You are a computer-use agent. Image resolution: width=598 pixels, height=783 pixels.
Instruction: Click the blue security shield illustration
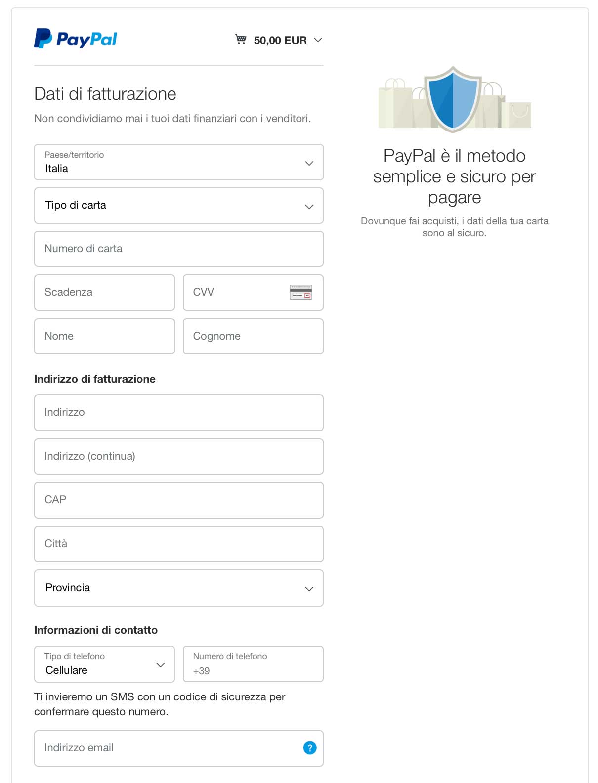pyautogui.click(x=453, y=99)
